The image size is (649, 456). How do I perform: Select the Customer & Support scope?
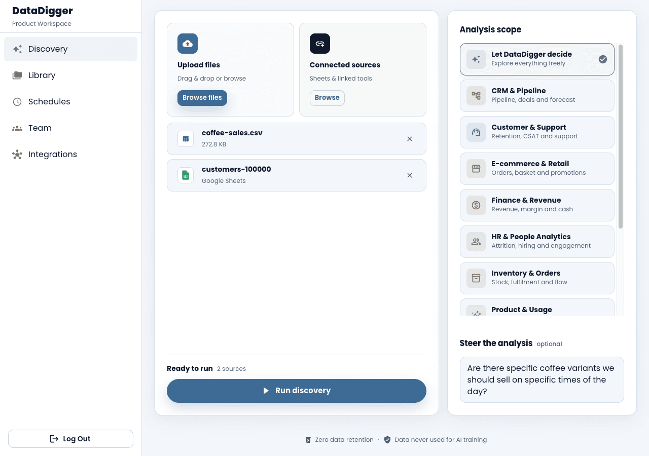pyautogui.click(x=537, y=132)
